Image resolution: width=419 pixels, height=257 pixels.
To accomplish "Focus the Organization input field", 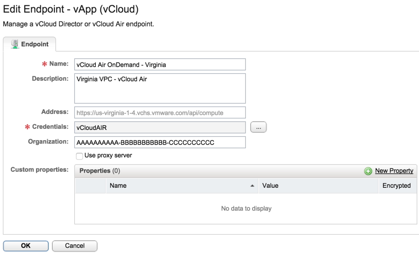I will (160, 142).
